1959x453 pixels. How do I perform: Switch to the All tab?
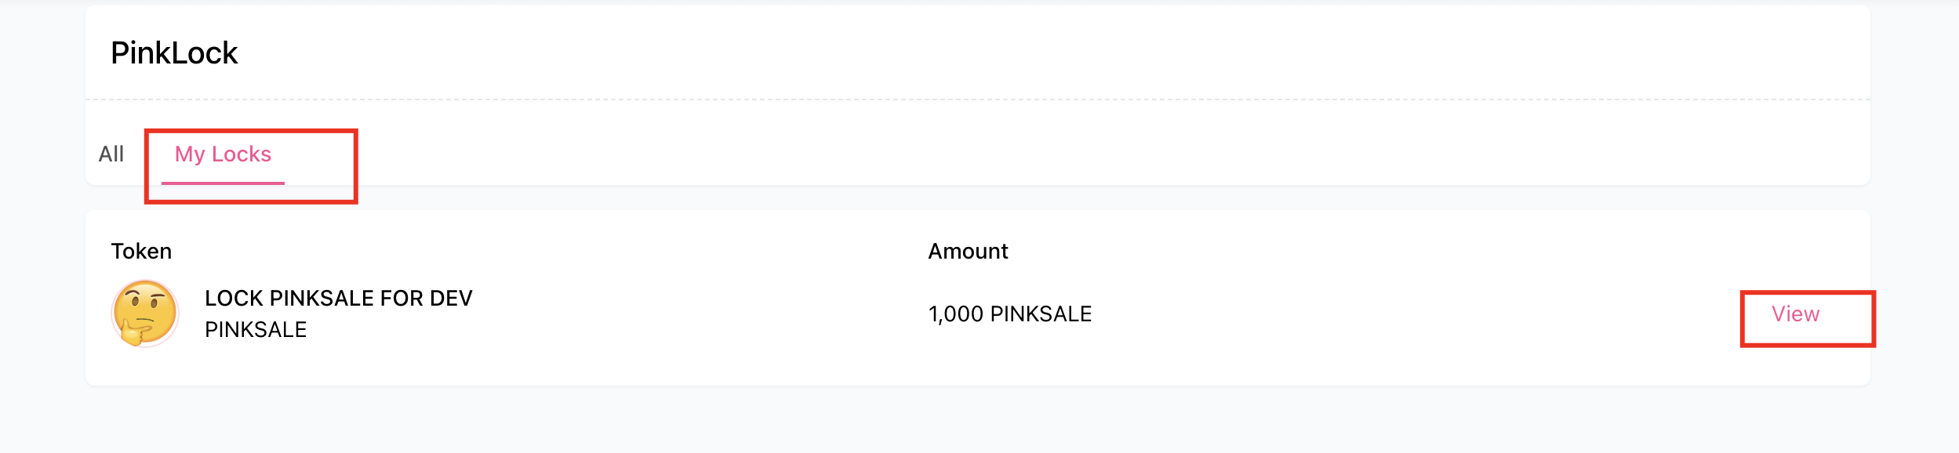point(111,154)
